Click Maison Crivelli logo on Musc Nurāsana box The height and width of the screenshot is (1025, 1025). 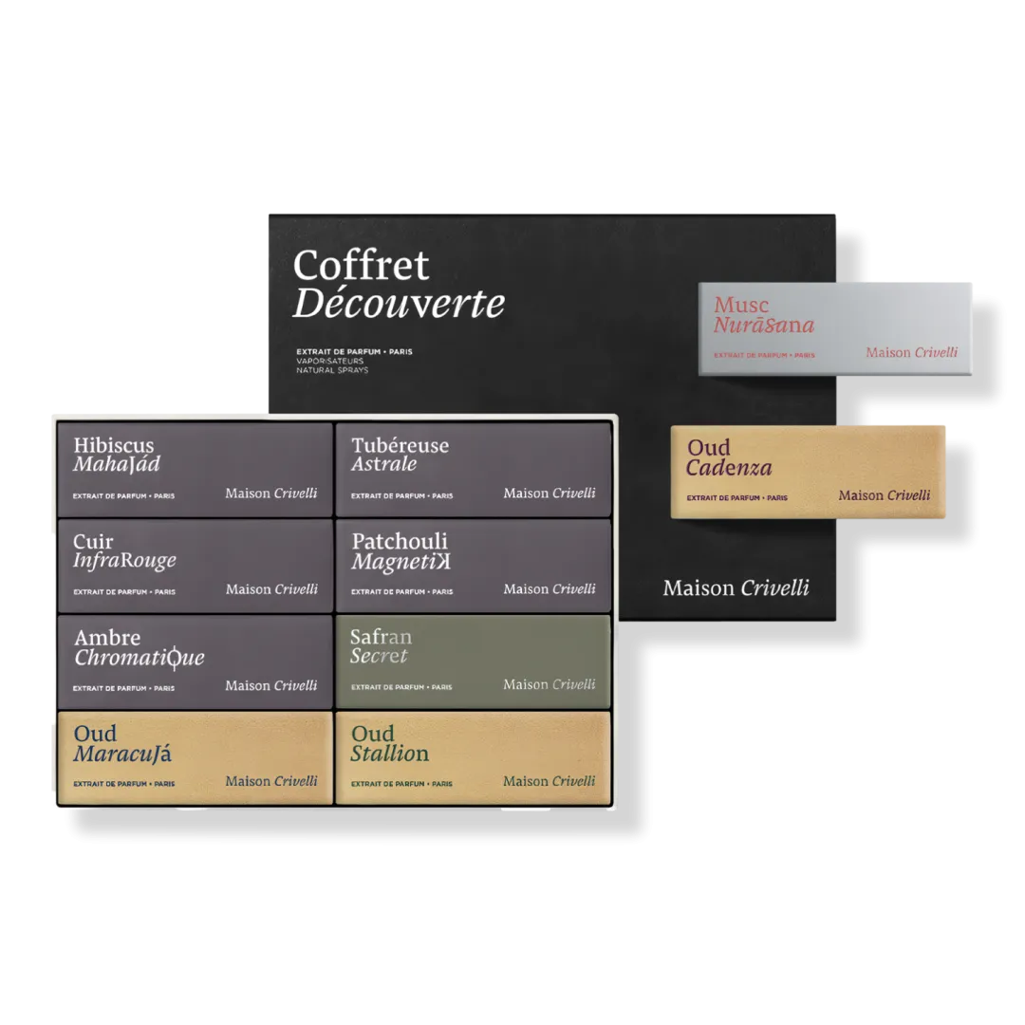[x=911, y=353]
